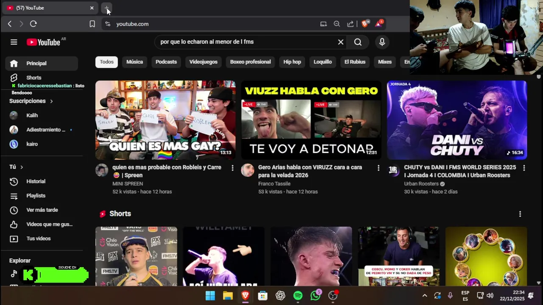This screenshot has height=305, width=543.
Task: Open Urban Roosters channel link
Action: pos(421,184)
